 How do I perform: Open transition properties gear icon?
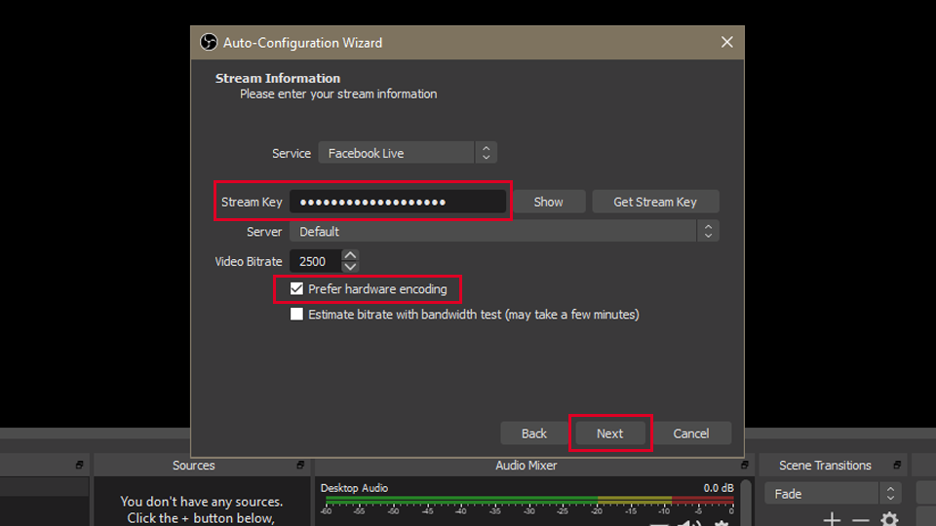pos(889,519)
